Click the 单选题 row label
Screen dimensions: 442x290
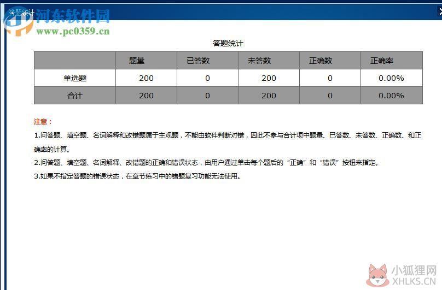click(75, 78)
